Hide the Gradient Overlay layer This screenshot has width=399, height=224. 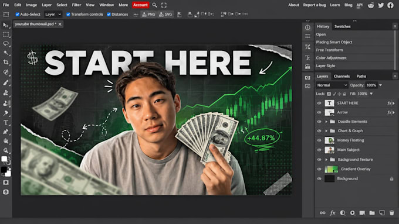click(x=319, y=169)
